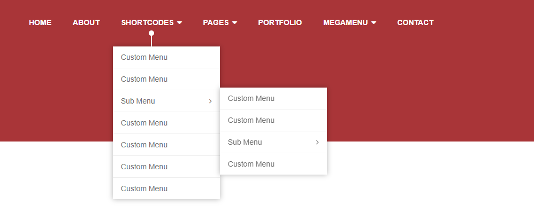Select first Custom Menu in nested submenu

tap(251, 98)
